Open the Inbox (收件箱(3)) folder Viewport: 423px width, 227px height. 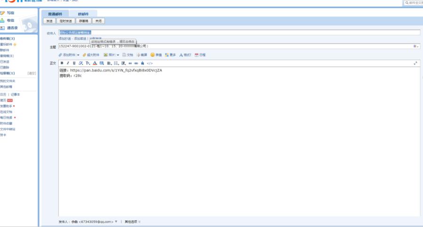(8, 39)
